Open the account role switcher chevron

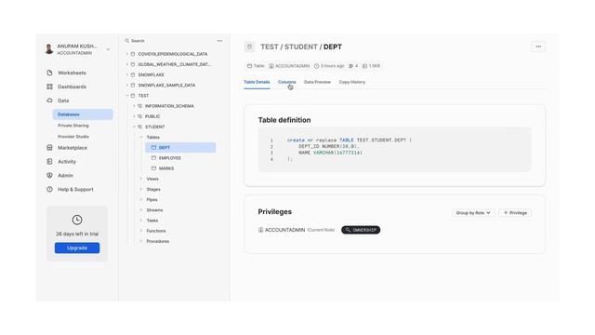click(x=108, y=49)
